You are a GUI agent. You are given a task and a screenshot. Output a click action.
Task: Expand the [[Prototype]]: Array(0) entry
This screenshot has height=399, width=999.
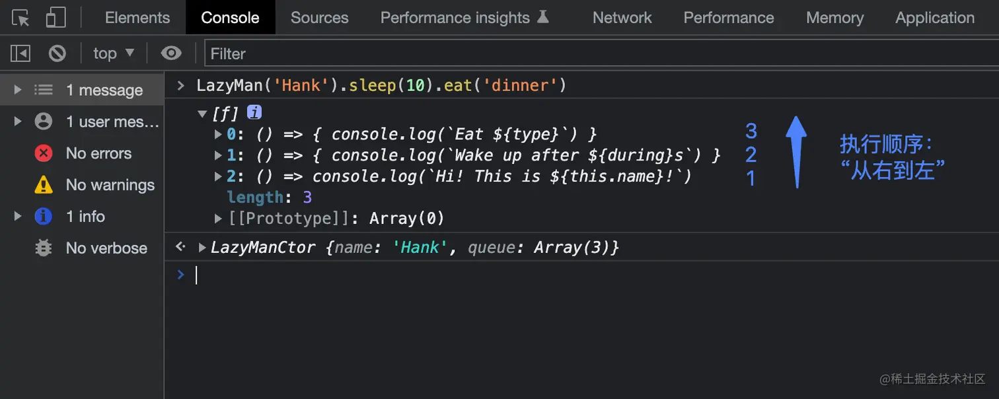pos(219,218)
